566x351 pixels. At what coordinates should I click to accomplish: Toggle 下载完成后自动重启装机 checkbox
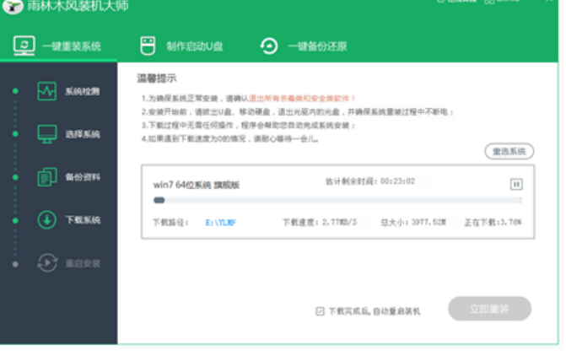tap(320, 310)
